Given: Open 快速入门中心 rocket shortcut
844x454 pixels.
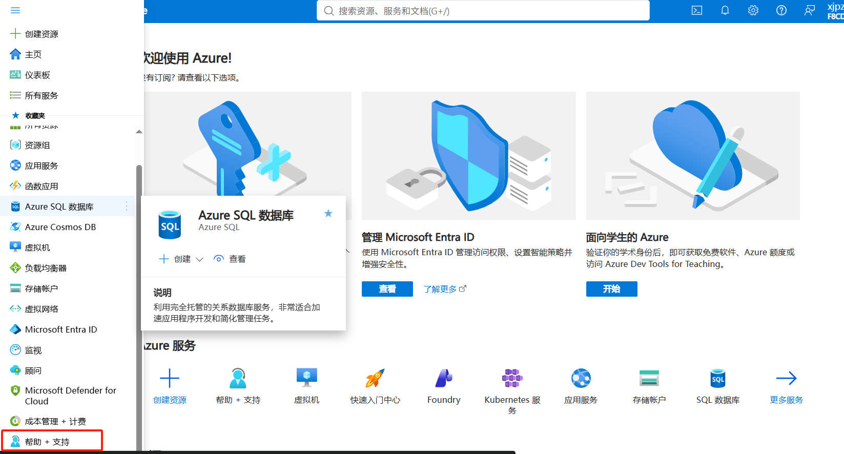Looking at the screenshot, I should (x=375, y=387).
